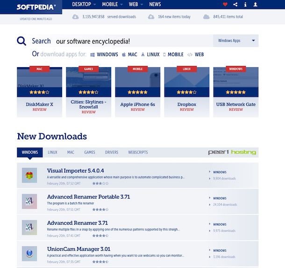Click the Visual Importer app icon
This screenshot has width=285, height=268.
(29, 175)
